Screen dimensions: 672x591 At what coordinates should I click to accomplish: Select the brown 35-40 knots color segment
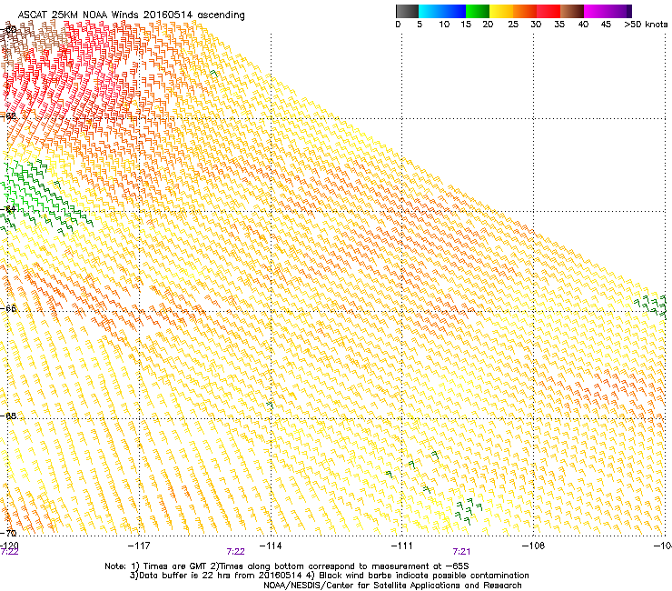point(572,11)
